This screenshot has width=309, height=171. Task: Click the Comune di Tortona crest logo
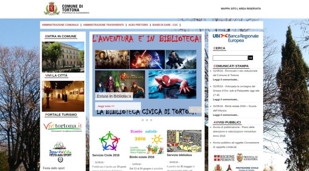pyautogui.click(x=51, y=8)
